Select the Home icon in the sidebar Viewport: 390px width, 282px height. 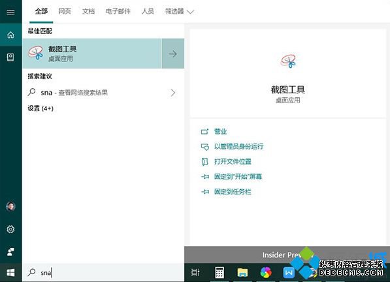(x=10, y=35)
